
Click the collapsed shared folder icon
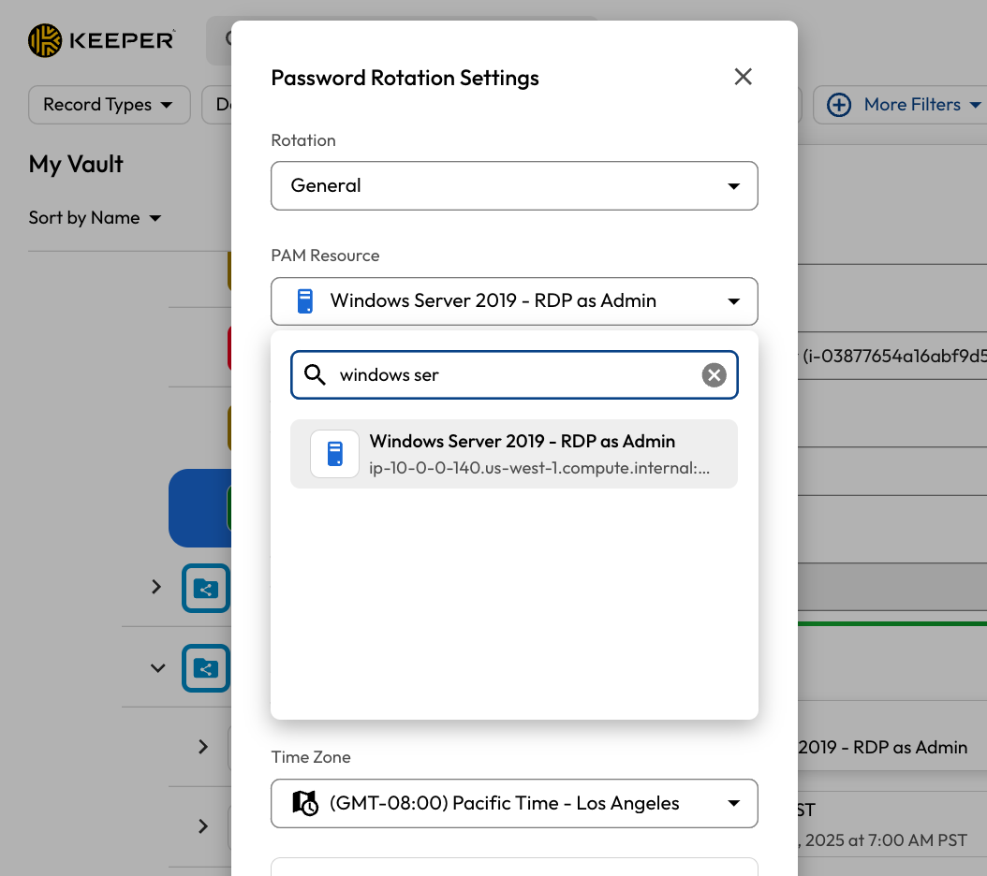click(x=205, y=588)
